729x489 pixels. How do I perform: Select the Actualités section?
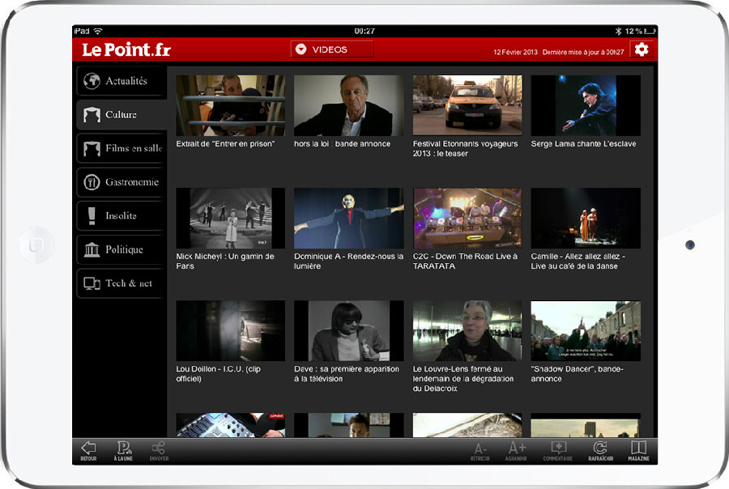[122, 81]
